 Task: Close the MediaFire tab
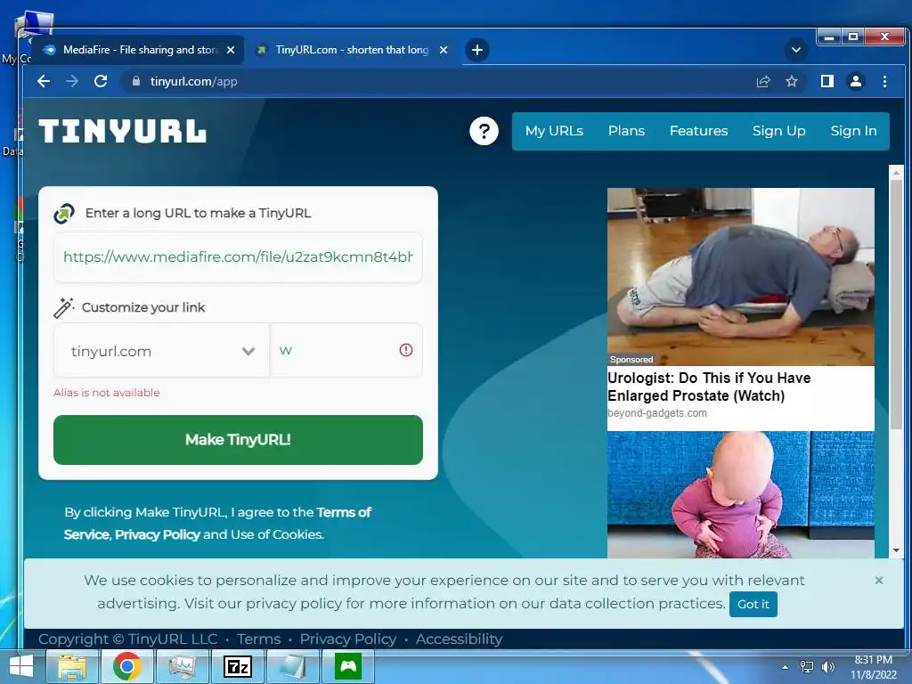[x=231, y=50]
